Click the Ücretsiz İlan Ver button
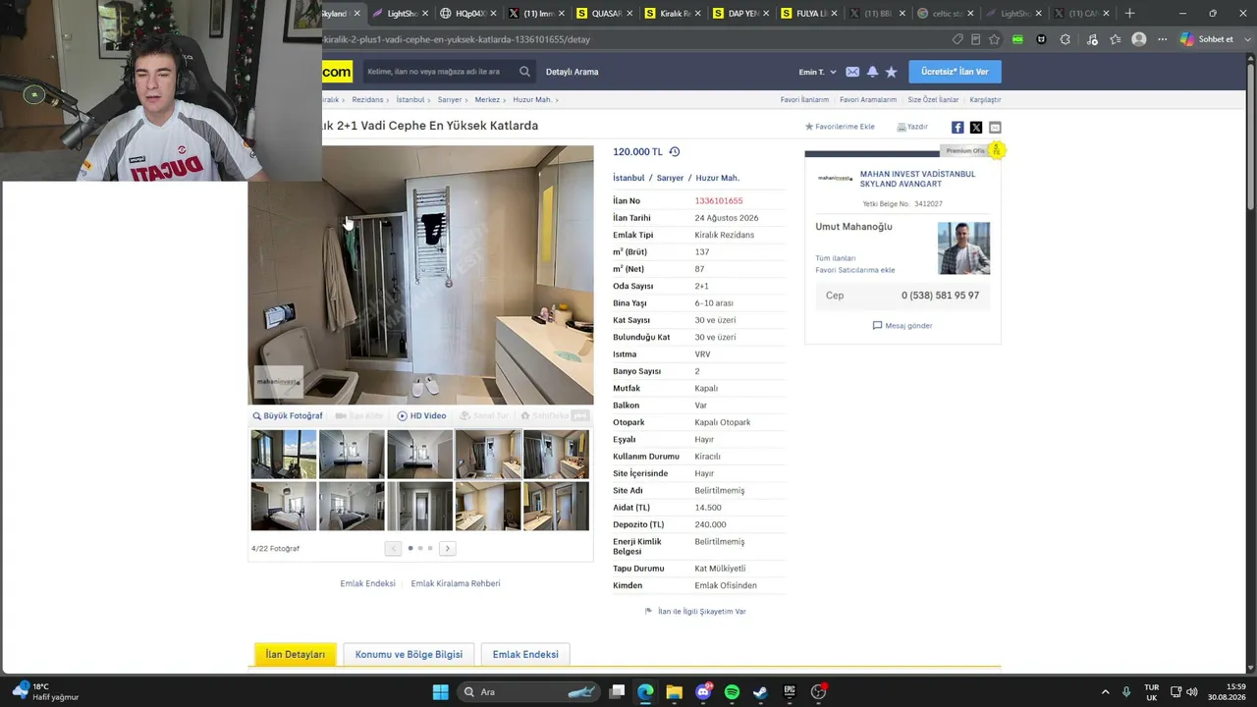The height and width of the screenshot is (707, 1257). click(x=955, y=72)
